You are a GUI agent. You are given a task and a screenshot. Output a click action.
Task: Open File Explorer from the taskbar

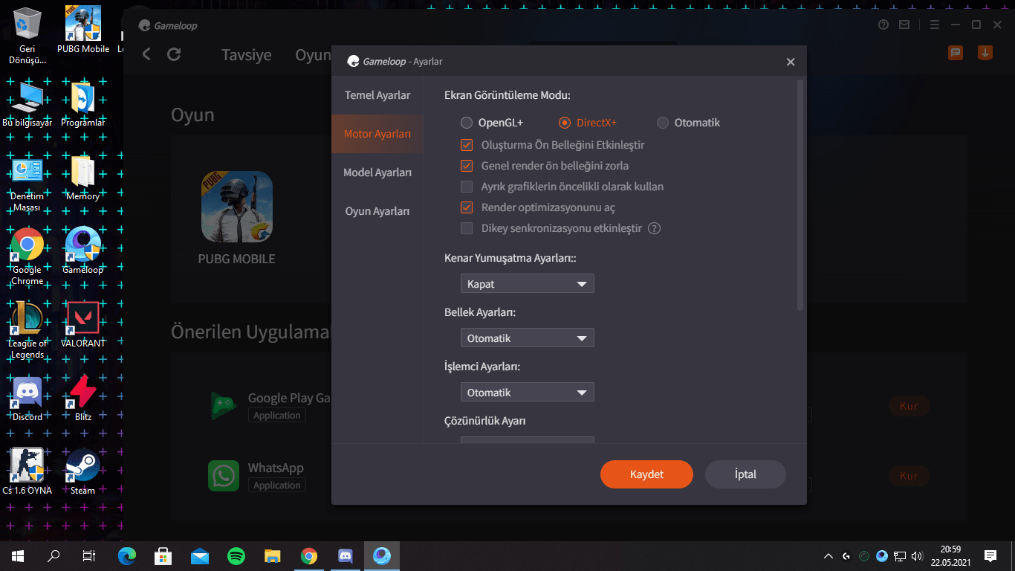[273, 555]
